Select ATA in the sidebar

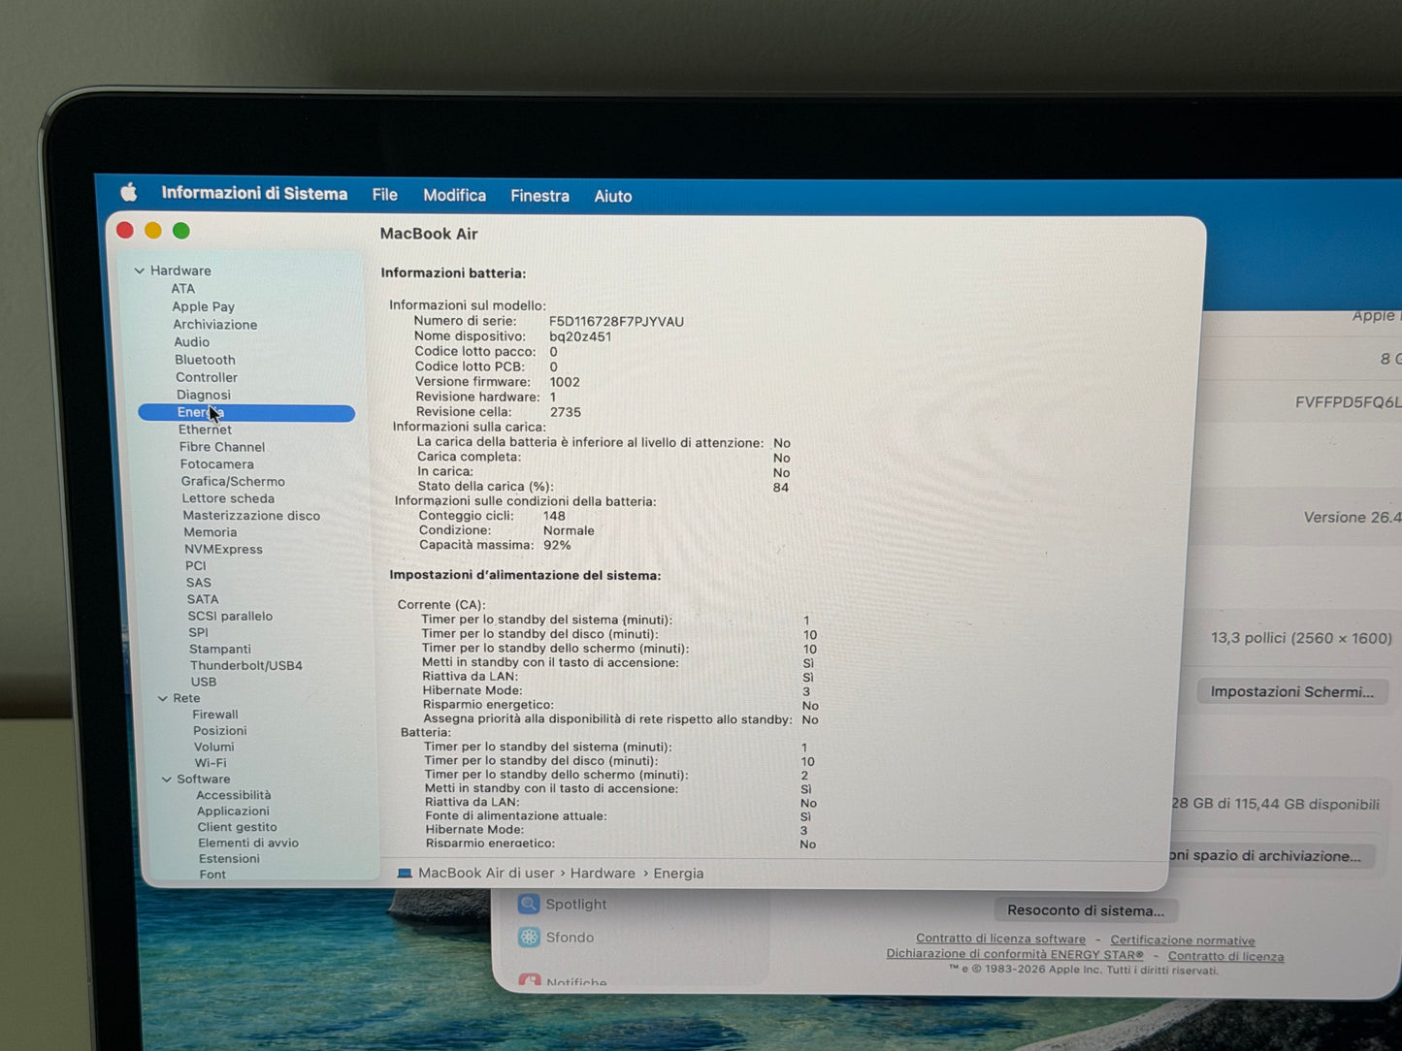[183, 289]
